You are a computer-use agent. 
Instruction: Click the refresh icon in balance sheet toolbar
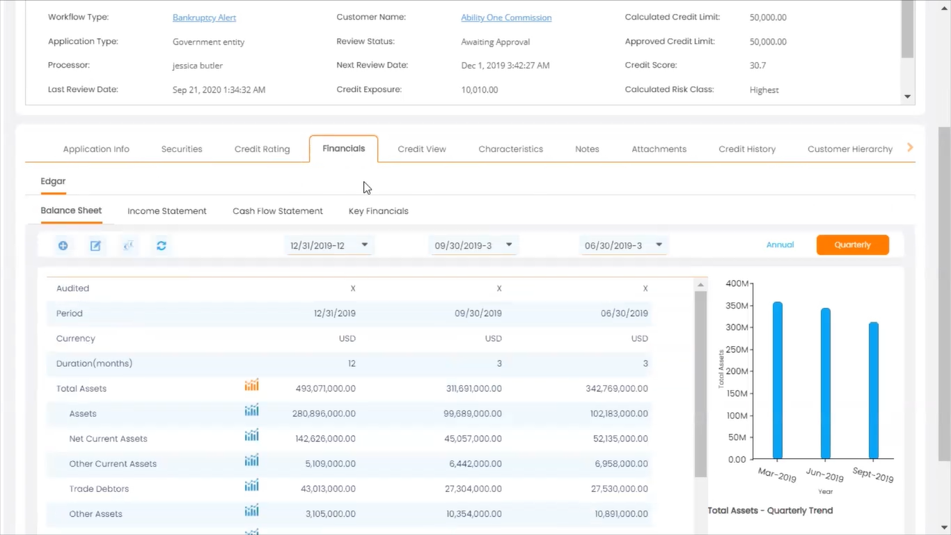[x=162, y=245]
